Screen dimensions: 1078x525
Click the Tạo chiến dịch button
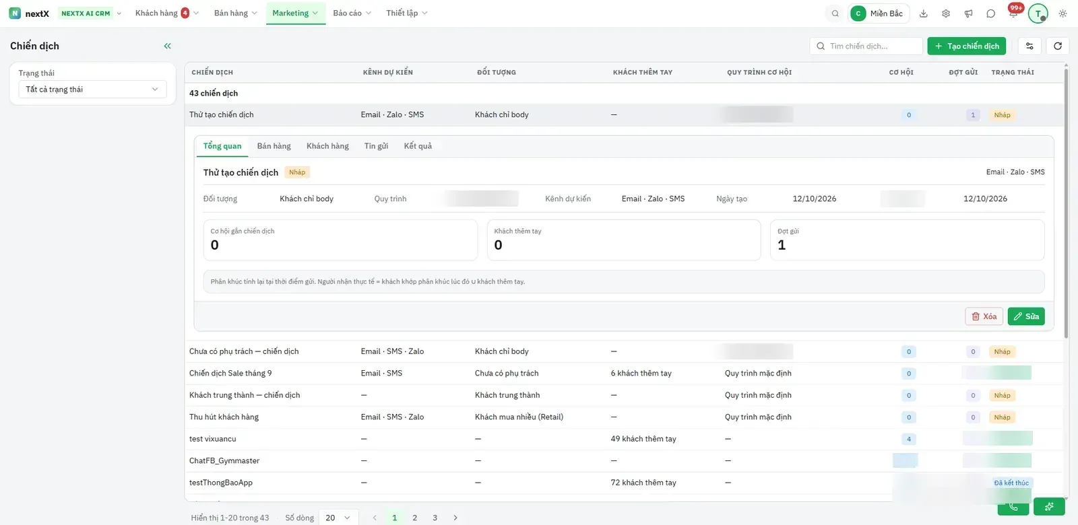(x=966, y=46)
